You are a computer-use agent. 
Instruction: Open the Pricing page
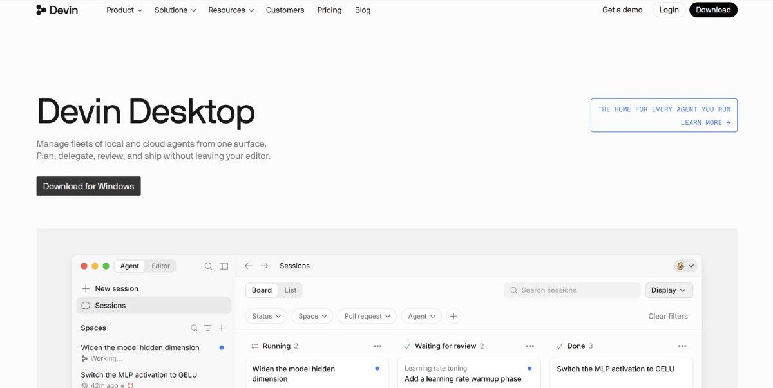329,10
